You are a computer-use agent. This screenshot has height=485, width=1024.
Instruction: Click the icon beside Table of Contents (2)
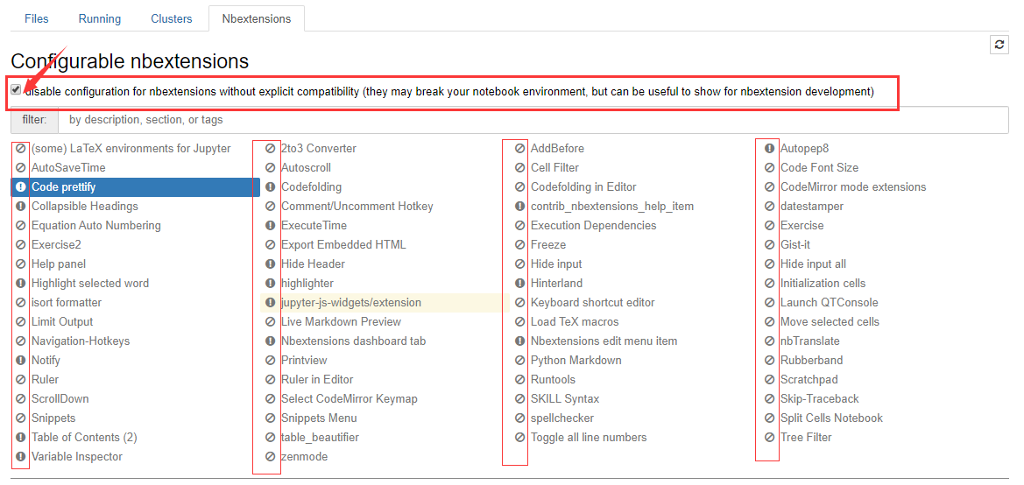(20, 438)
